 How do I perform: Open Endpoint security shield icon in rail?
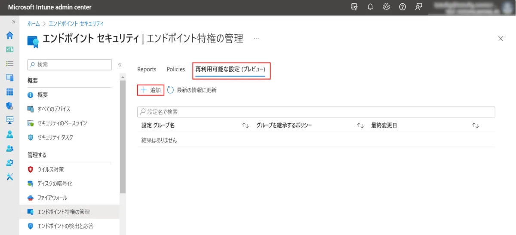pos(9,106)
